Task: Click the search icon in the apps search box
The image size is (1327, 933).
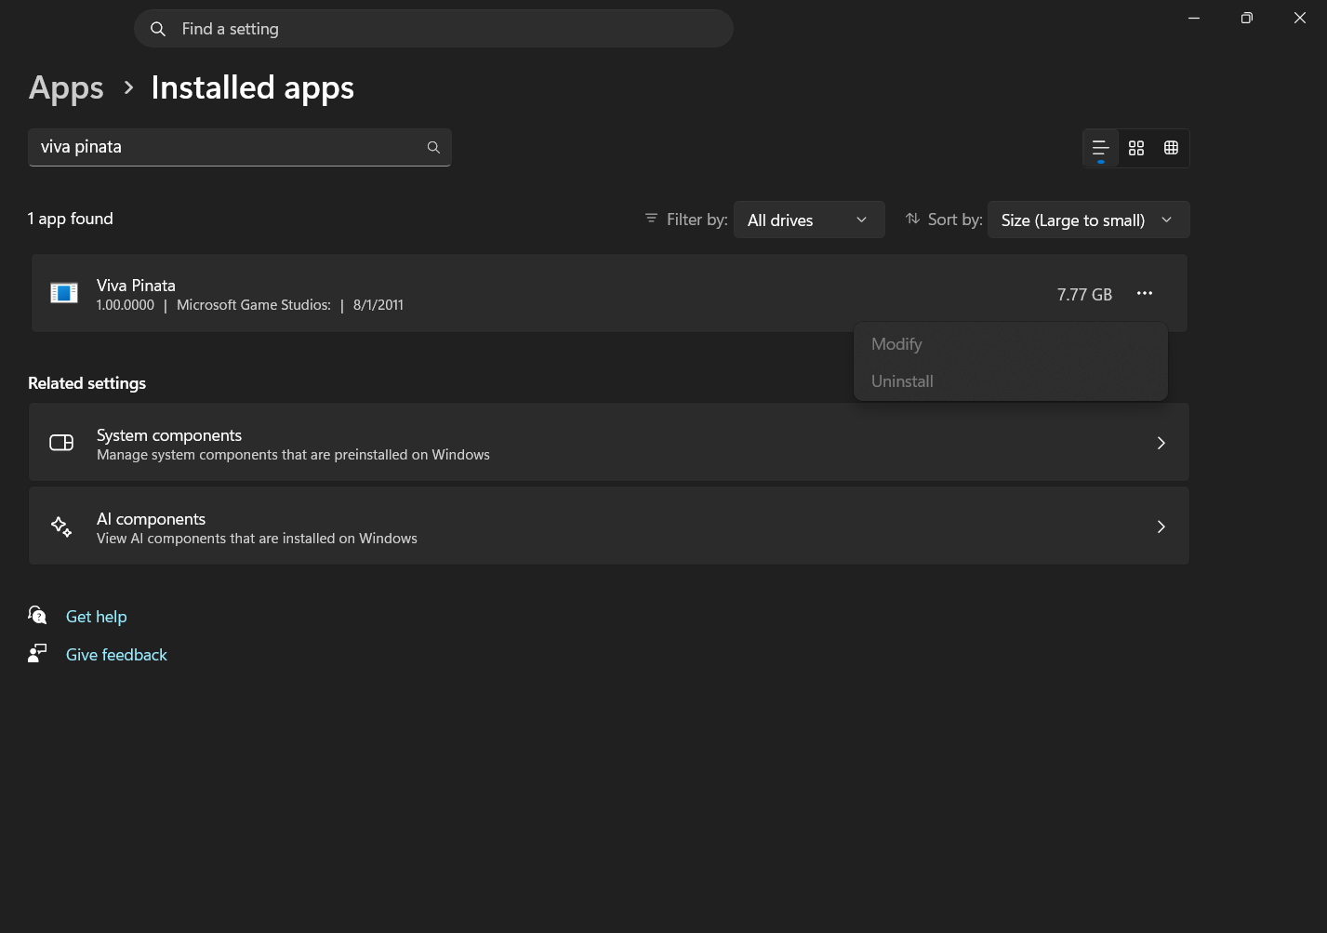Action: [433, 147]
